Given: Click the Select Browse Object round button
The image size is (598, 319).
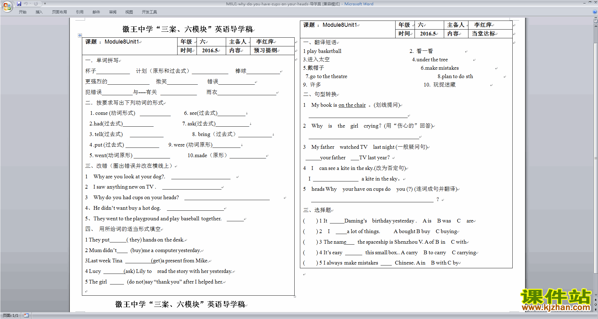Looking at the screenshot, I should coord(596,305).
